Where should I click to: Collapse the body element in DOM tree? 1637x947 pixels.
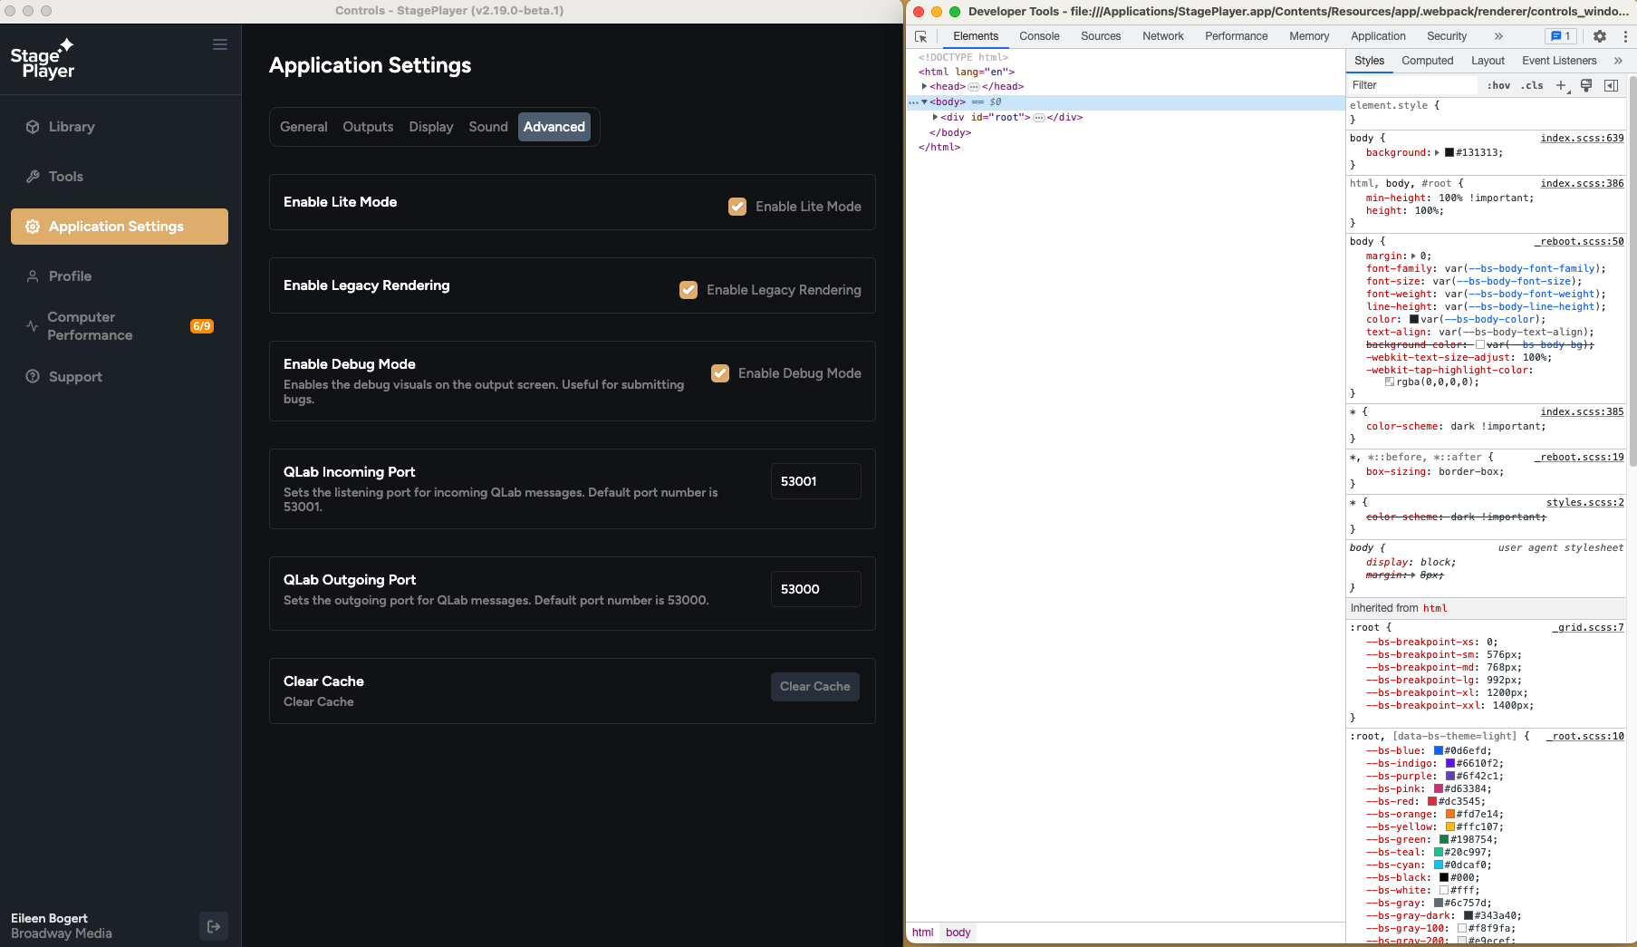click(x=924, y=102)
